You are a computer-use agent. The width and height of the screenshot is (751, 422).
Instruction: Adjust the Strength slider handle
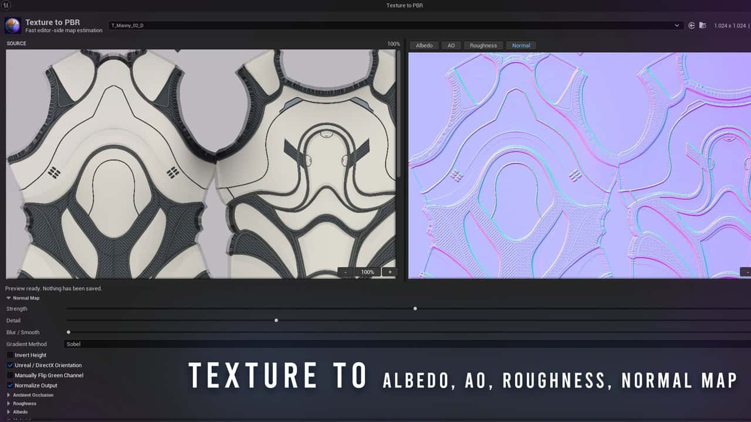tap(415, 308)
